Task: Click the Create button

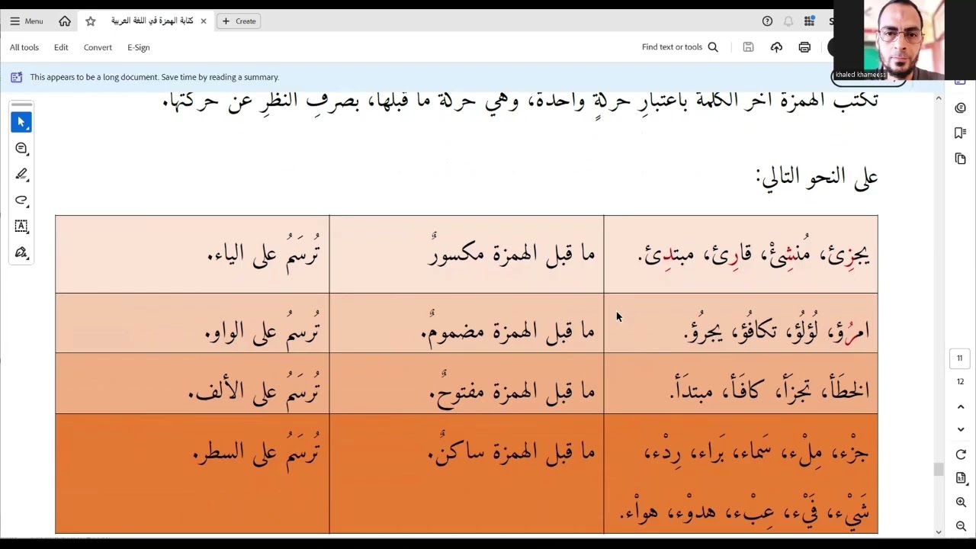Action: pyautogui.click(x=239, y=21)
